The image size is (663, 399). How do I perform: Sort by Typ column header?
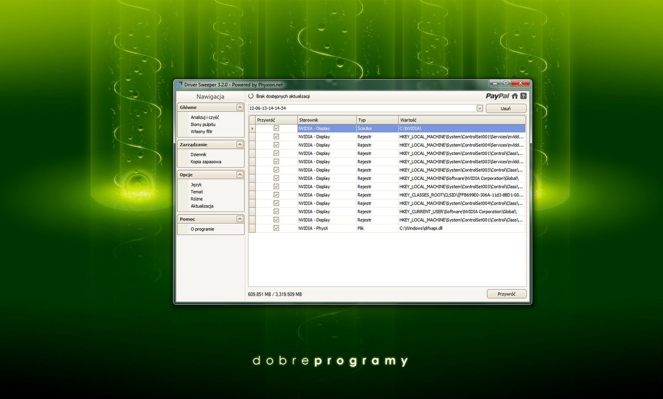click(377, 120)
